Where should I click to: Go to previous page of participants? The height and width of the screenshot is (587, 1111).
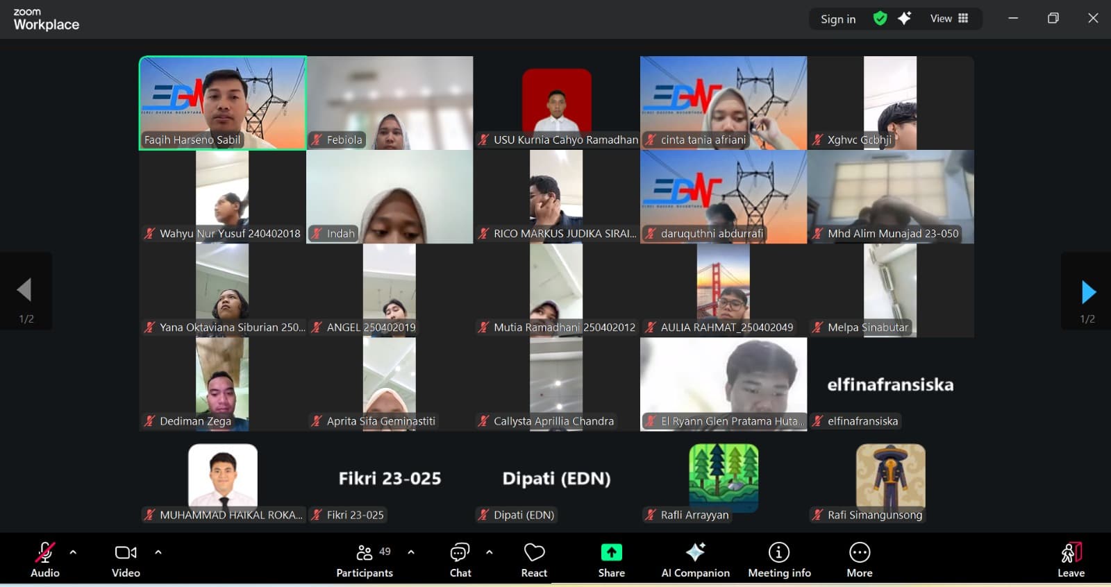coord(24,290)
